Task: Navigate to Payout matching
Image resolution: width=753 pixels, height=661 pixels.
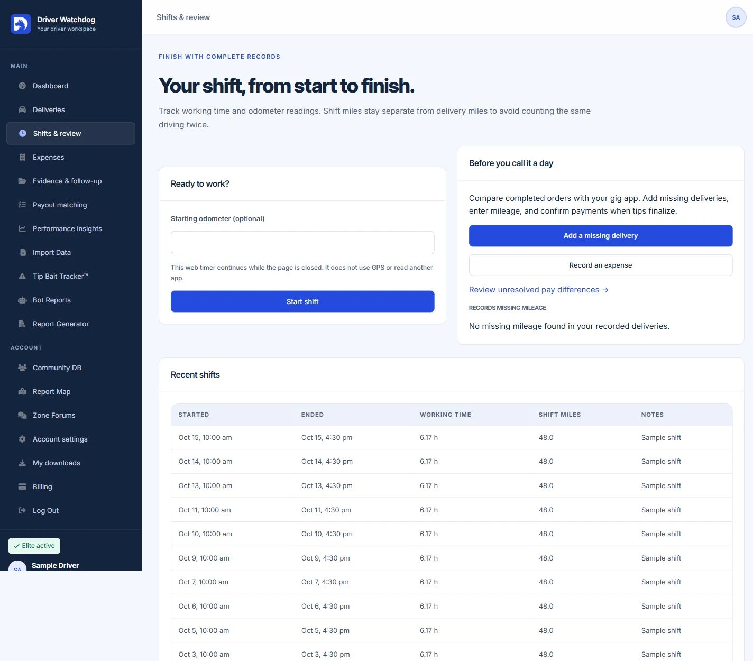Action: [x=71, y=205]
